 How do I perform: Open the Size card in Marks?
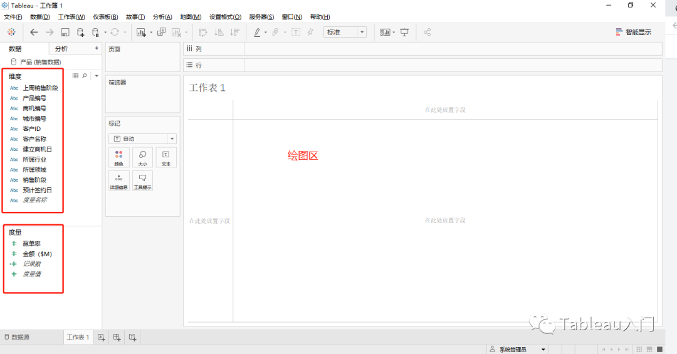click(x=142, y=157)
